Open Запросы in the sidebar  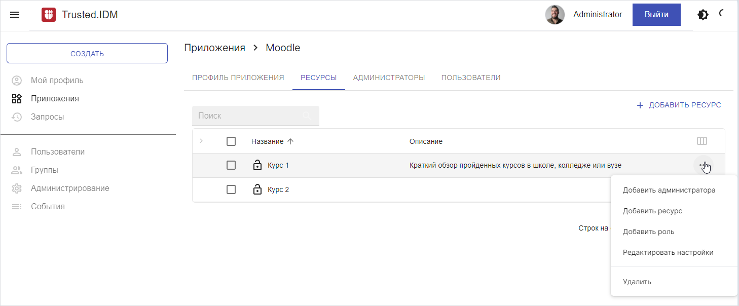48,117
